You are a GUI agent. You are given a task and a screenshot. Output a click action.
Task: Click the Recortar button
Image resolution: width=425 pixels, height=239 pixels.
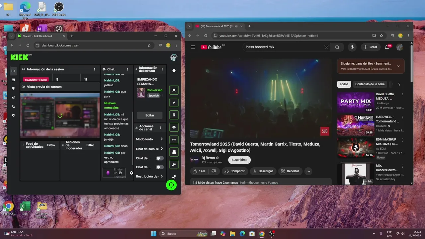[x=290, y=171]
